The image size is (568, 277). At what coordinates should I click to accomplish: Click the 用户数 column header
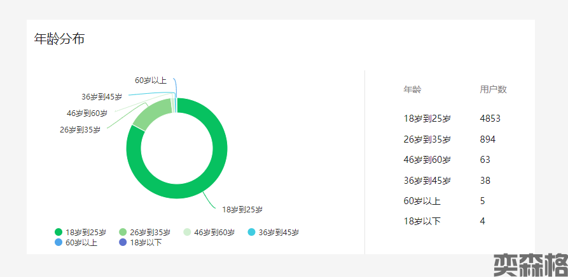point(493,89)
